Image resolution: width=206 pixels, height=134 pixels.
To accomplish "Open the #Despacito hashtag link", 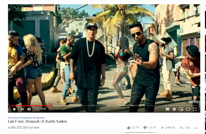I will [x=26, y=118].
